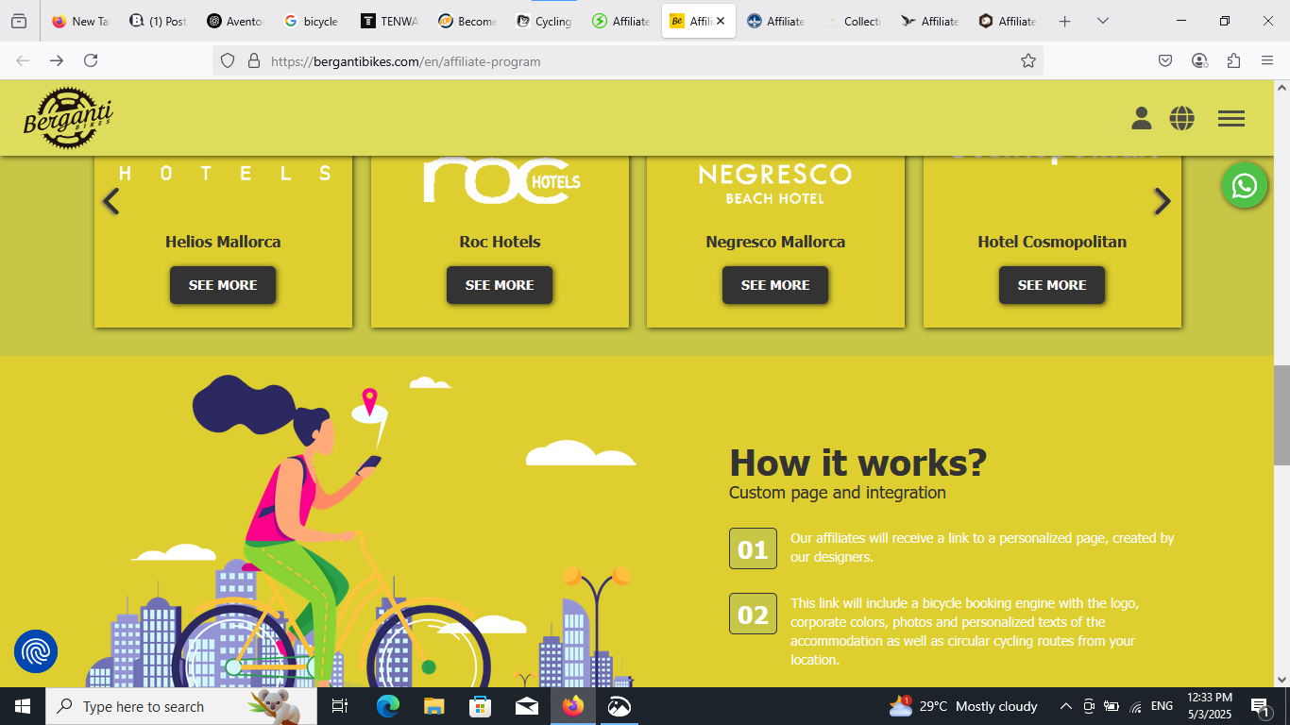Launch Microsoft Edge from the taskbar
The image size is (1290, 725).
[387, 706]
